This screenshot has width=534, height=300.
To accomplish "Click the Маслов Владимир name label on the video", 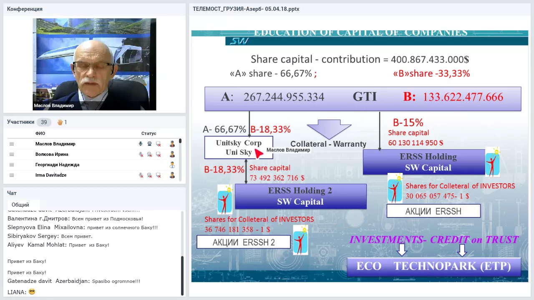I will pyautogui.click(x=54, y=106).
